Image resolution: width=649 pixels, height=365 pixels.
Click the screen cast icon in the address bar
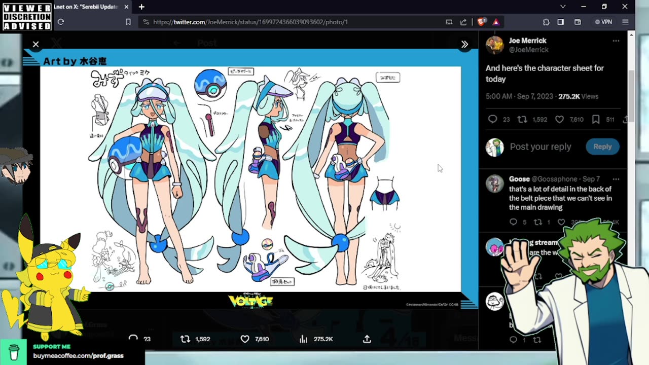tap(449, 22)
